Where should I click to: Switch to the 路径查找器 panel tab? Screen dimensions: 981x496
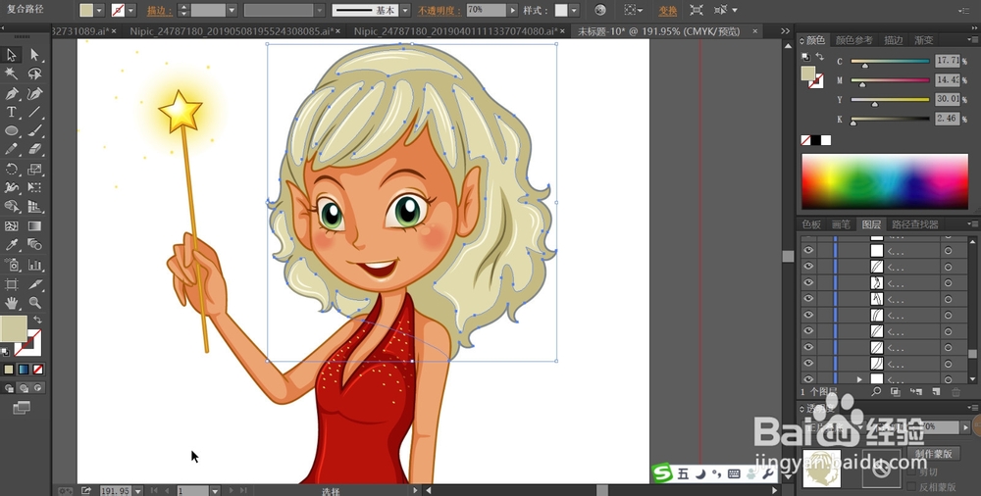coord(915,224)
